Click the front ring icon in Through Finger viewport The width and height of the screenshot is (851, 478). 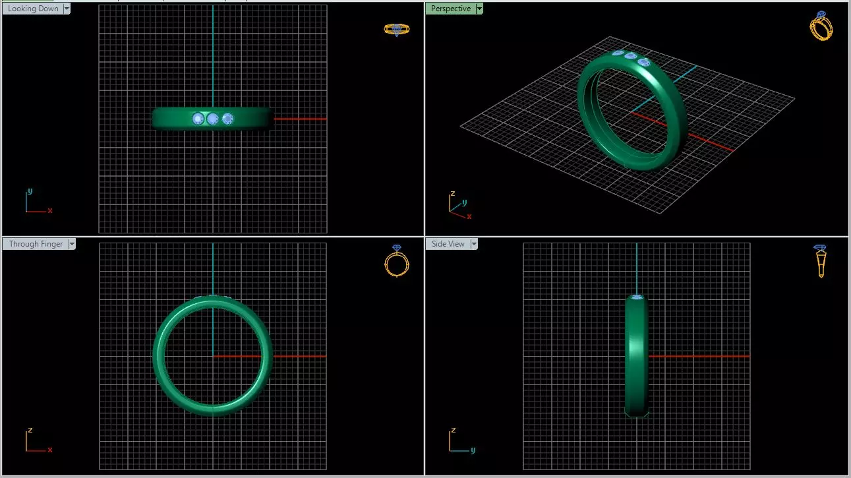point(397,260)
